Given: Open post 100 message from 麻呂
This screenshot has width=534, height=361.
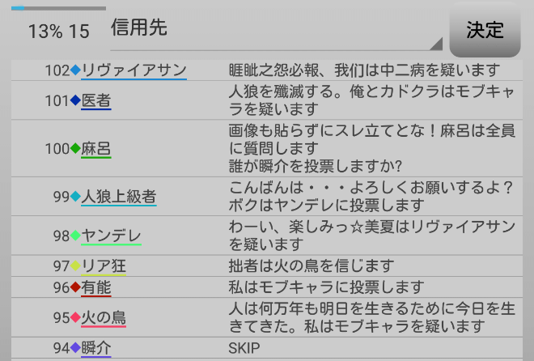Looking at the screenshot, I should (372, 149).
